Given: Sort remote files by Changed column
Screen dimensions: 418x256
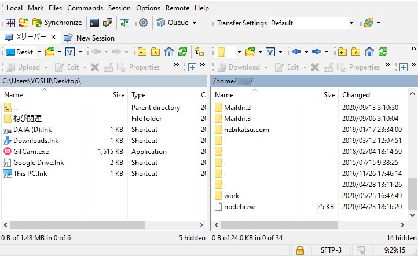Looking at the screenshot, I should coord(355,94).
